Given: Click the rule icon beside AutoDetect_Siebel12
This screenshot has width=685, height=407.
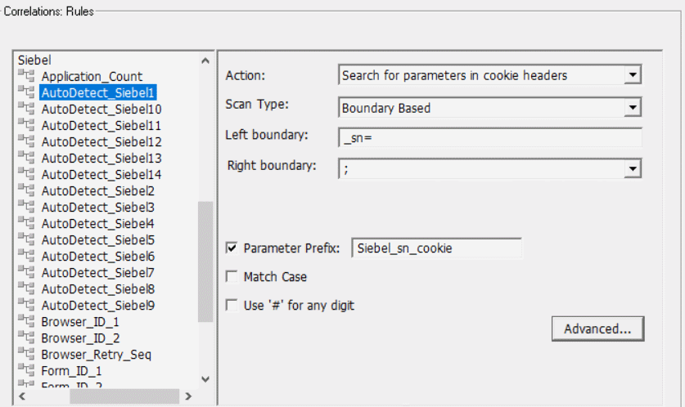Looking at the screenshot, I should point(26,142).
